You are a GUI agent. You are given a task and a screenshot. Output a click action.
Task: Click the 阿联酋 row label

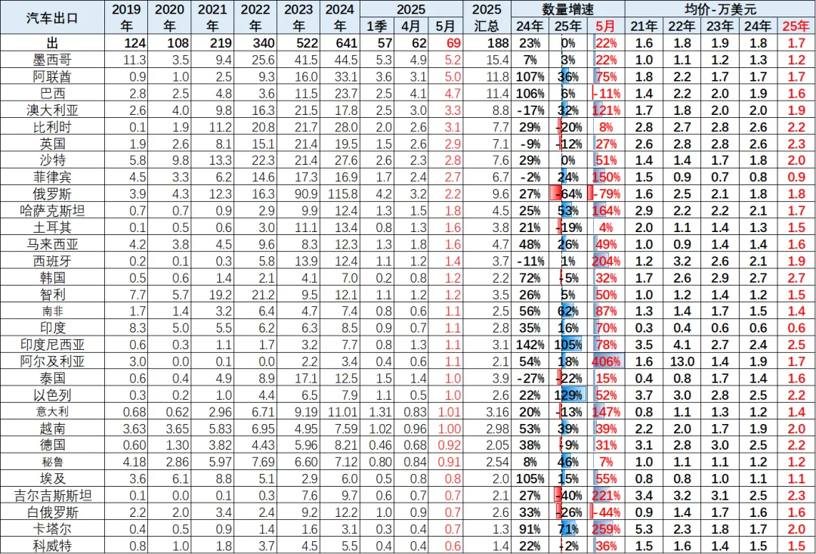51,76
